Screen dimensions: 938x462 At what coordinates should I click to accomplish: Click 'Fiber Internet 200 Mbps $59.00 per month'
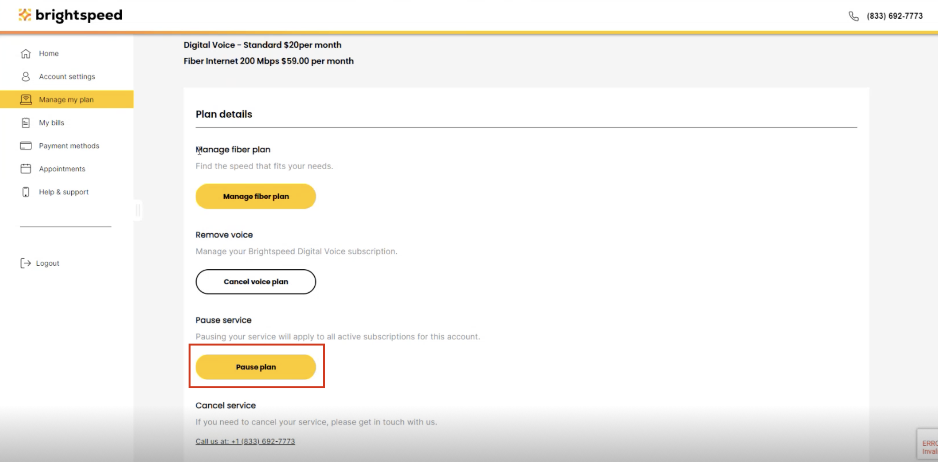[x=269, y=61]
